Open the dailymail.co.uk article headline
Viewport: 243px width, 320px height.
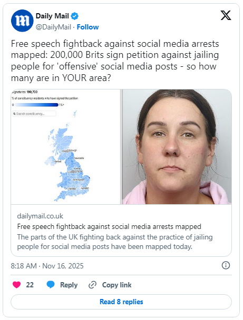coord(109,226)
